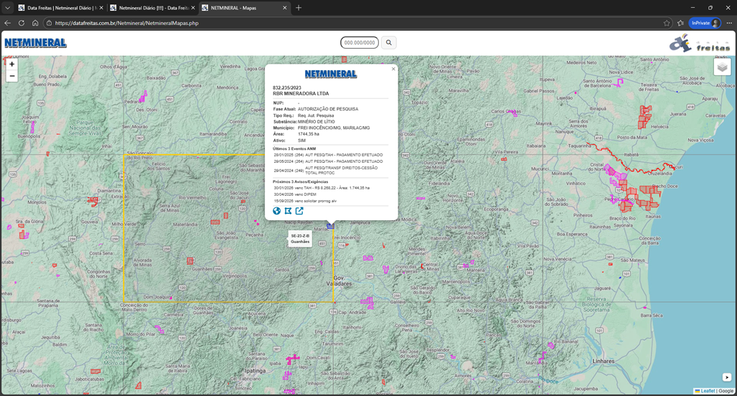Screen dimensions: 737x396
Task: Expand the browser tab search dropdown
Action: click(x=7, y=8)
